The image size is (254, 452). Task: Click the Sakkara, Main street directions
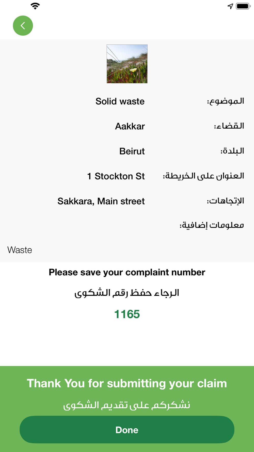click(101, 201)
